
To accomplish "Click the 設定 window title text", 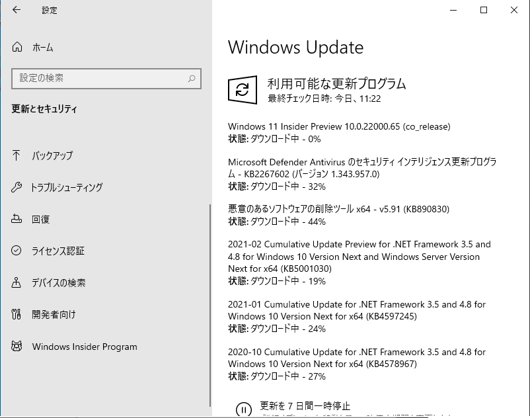I will tap(50, 11).
